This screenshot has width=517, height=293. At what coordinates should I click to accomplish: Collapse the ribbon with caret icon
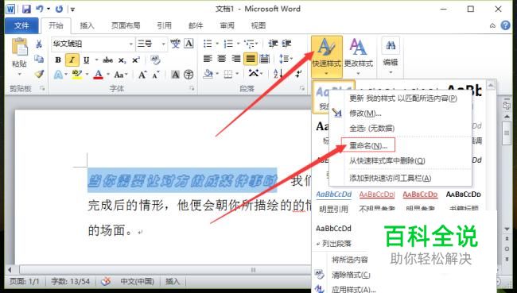point(492,25)
